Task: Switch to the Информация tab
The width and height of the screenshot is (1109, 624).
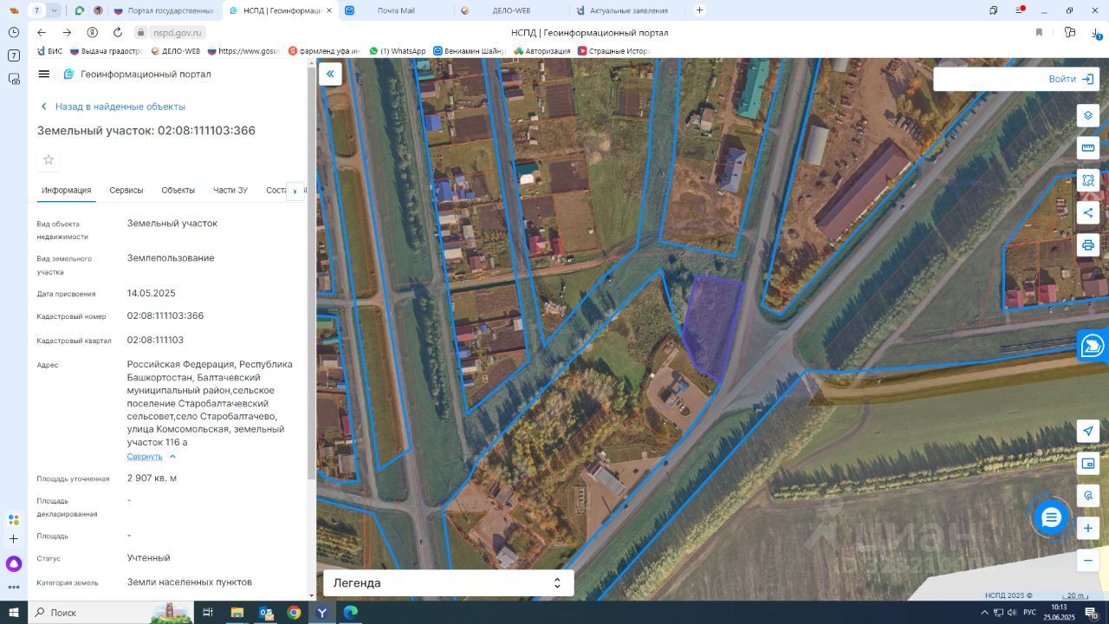Action: point(67,190)
